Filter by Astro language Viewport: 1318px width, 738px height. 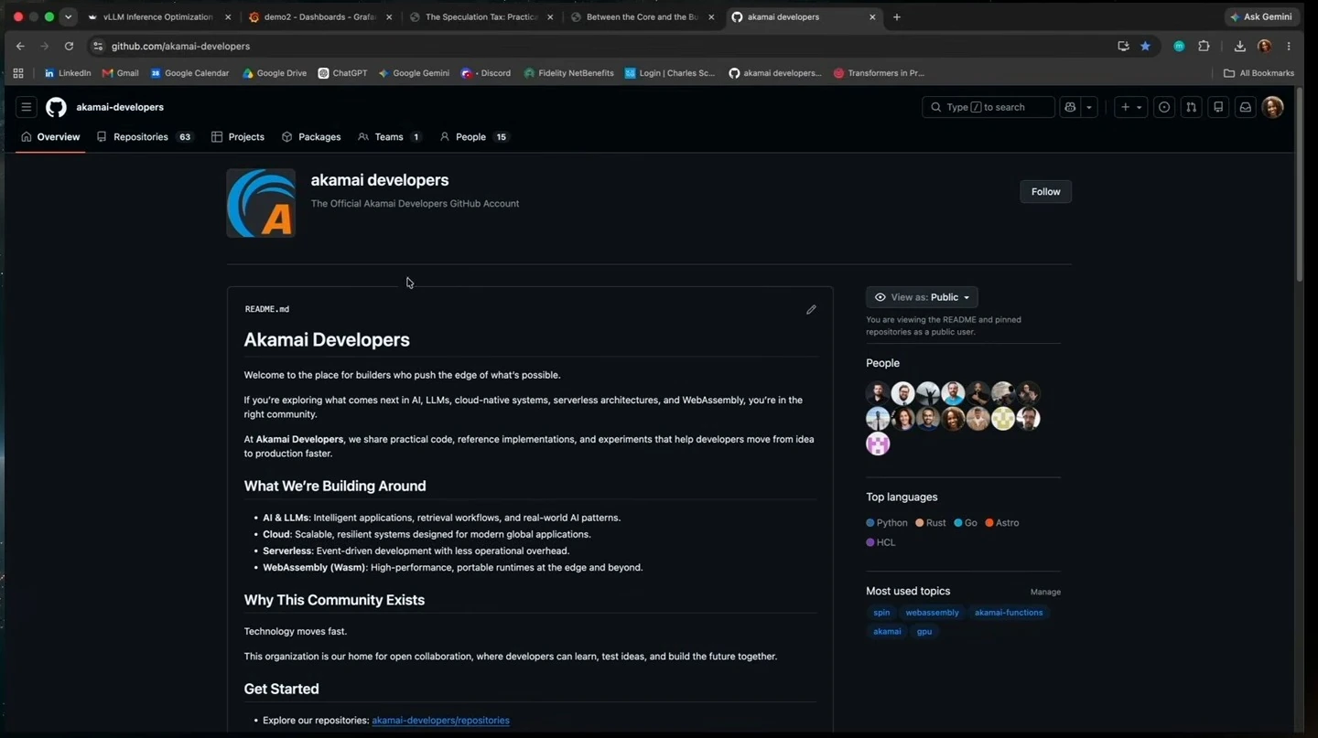(1002, 523)
